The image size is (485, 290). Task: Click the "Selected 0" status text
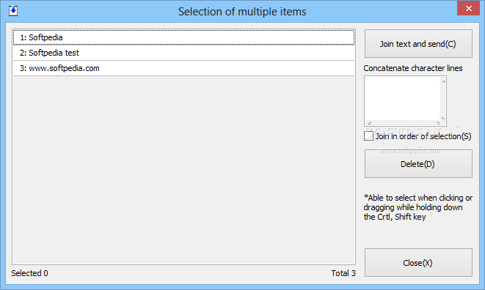point(29,273)
